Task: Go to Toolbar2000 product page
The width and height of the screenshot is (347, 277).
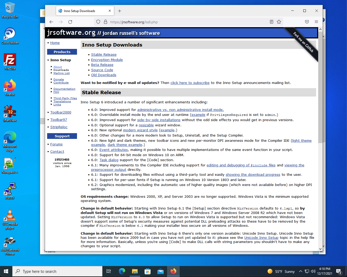Action: coord(61,112)
